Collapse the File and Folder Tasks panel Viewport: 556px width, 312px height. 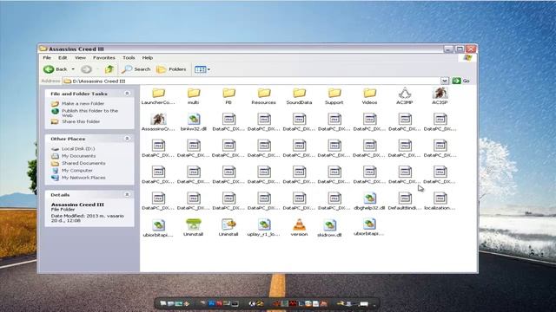click(127, 94)
